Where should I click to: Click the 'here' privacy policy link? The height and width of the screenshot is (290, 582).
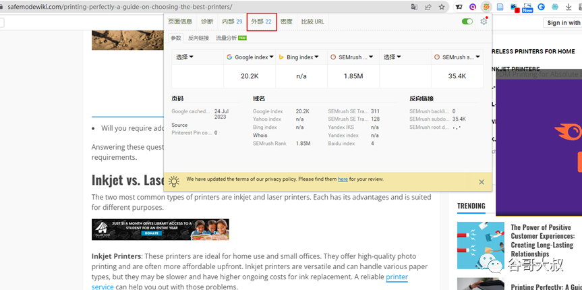(343, 179)
